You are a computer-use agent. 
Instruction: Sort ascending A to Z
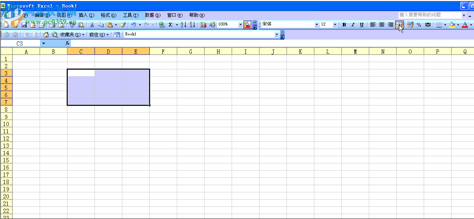point(183,25)
